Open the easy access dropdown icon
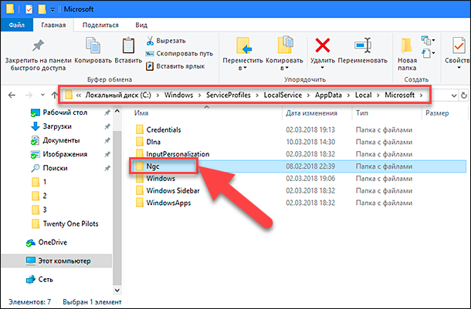 tap(429, 53)
